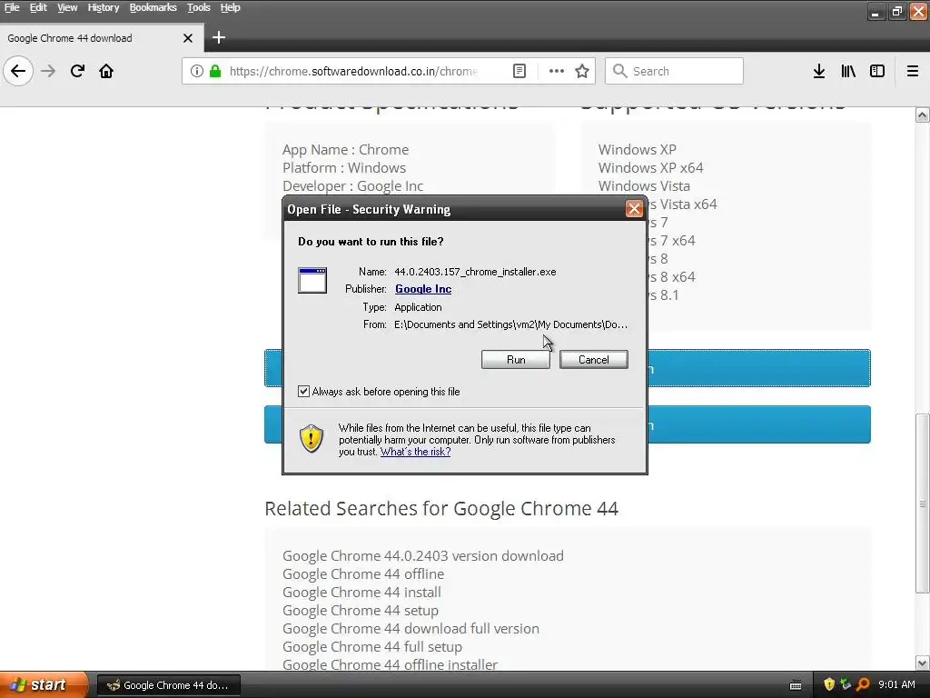Click Run to launch installer

pyautogui.click(x=516, y=360)
